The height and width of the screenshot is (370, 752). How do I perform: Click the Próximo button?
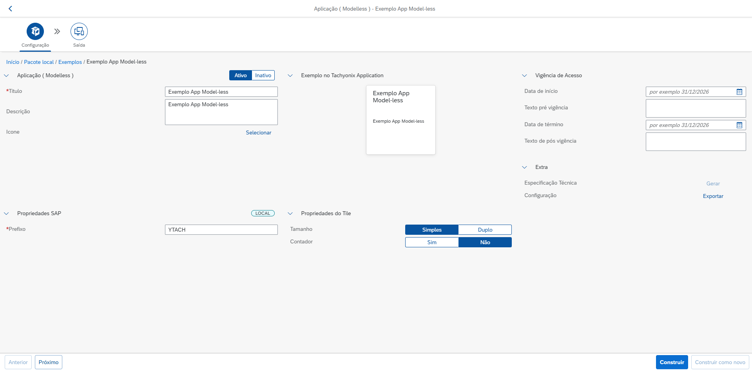[x=49, y=362]
